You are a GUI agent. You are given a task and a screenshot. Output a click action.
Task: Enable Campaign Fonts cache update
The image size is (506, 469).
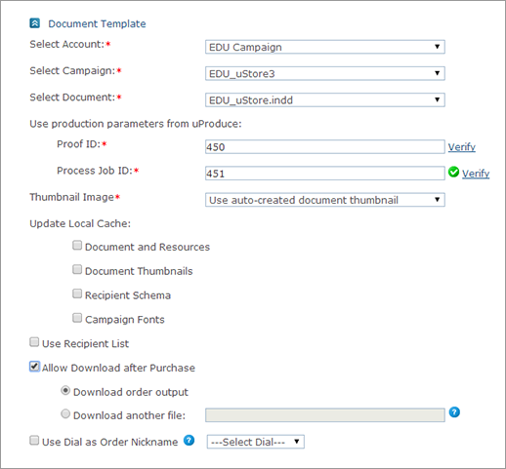[x=77, y=318]
